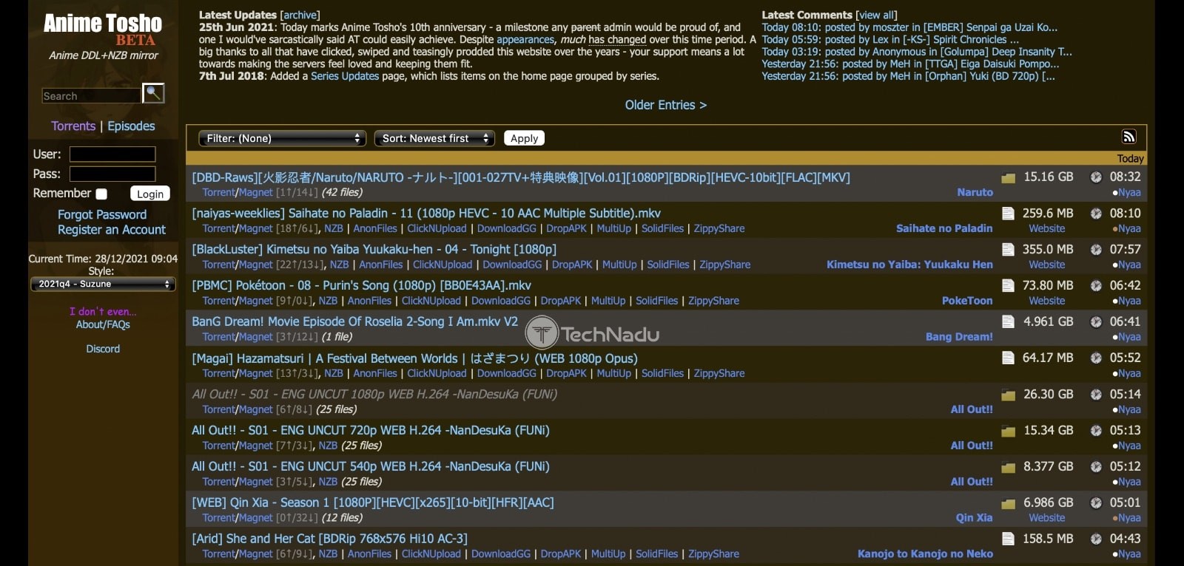Viewport: 1184px width, 566px height.
Task: Click clock icon next to 05:01
Action: point(1096,503)
